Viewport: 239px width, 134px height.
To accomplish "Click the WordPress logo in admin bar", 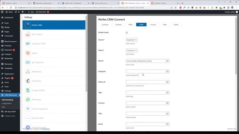I will pos(2,12).
